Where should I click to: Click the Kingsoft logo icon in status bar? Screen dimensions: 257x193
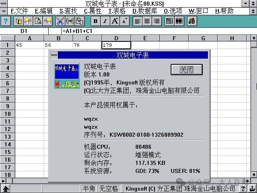[5, 189]
